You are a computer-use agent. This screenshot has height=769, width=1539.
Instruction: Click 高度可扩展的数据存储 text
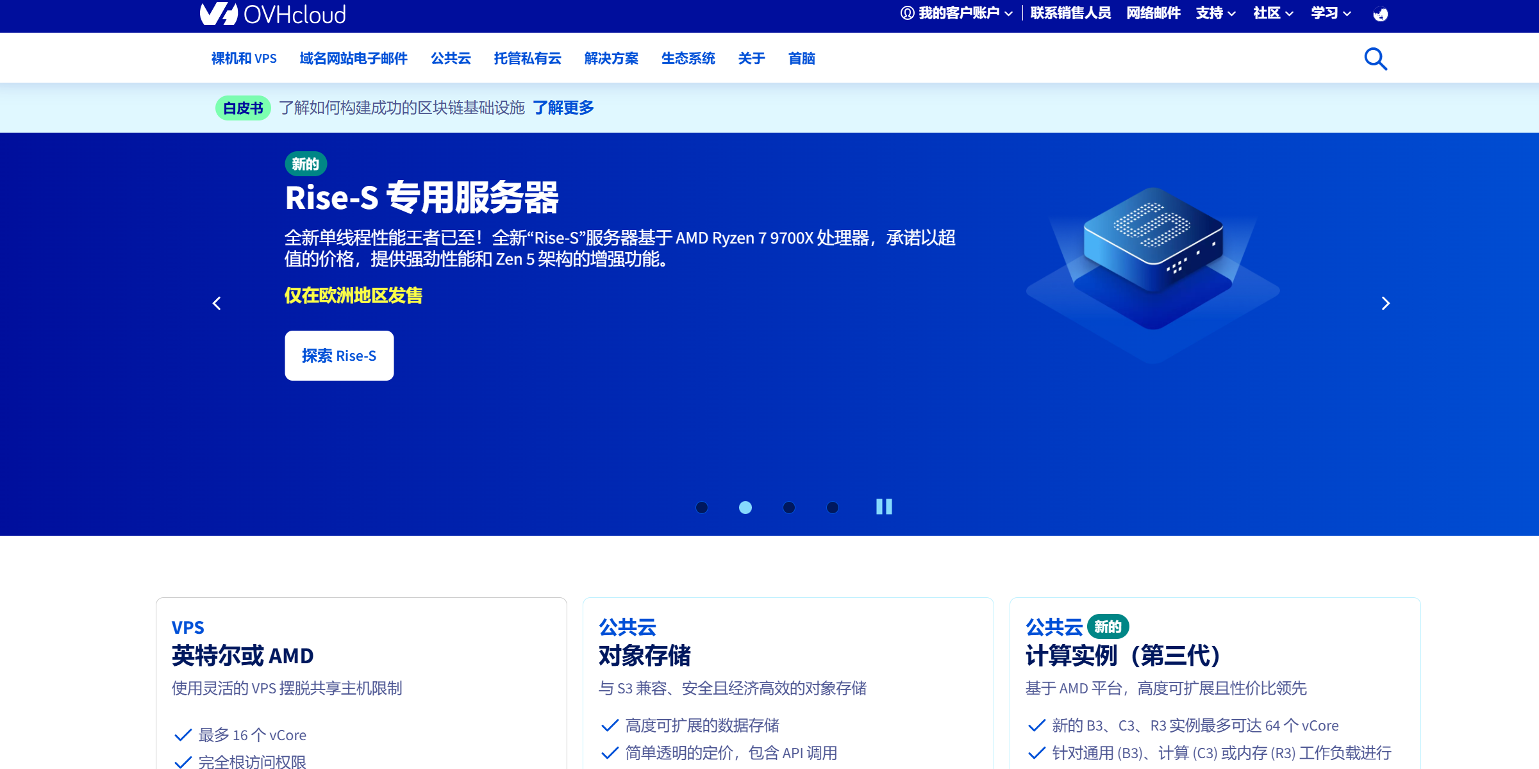click(702, 725)
